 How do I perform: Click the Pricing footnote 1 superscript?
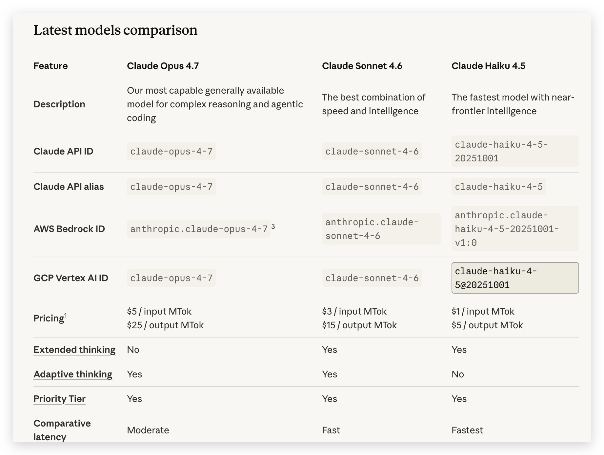[66, 316]
